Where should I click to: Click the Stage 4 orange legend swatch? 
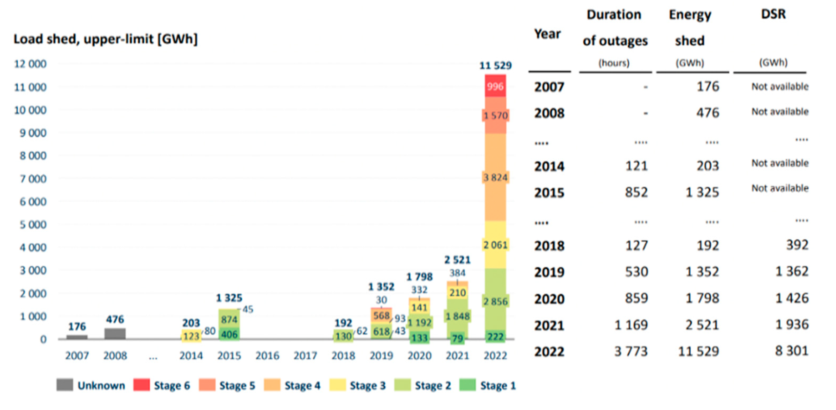click(x=272, y=385)
